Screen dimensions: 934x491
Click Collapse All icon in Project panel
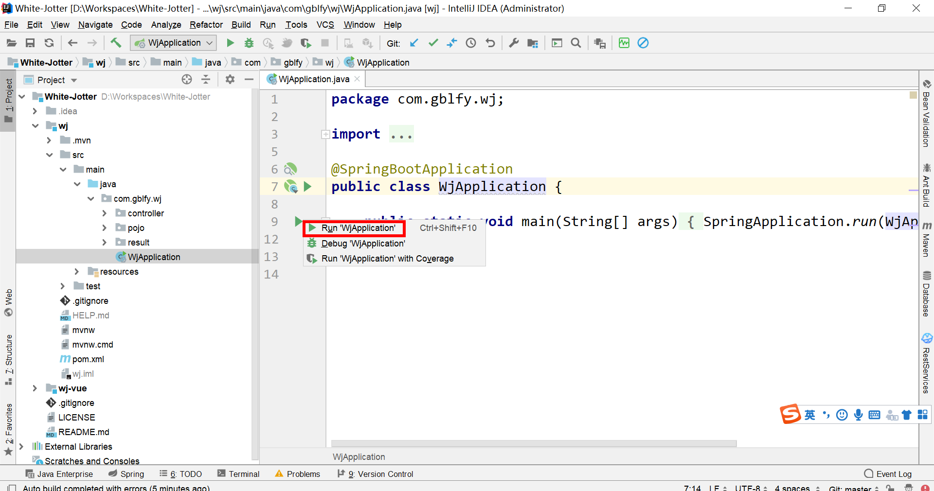point(206,80)
